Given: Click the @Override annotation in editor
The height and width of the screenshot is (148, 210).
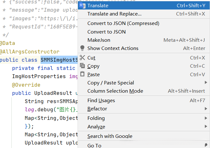Looking at the screenshot, I should click(x=26, y=85).
